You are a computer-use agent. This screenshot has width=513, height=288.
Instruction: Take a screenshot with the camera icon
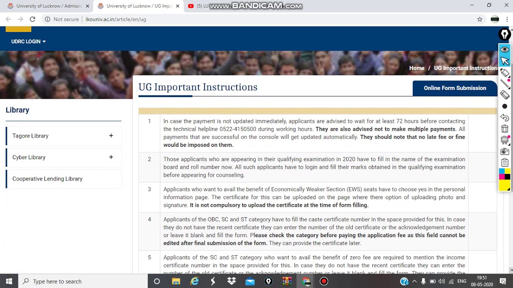coord(505,152)
